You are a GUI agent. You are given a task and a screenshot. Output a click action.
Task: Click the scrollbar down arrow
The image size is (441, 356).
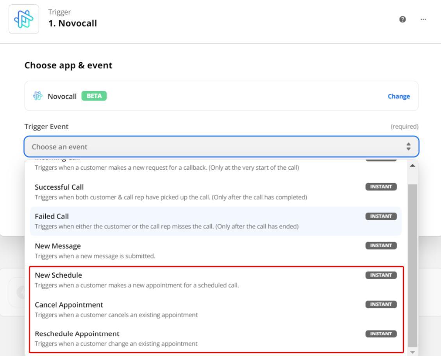(x=412, y=352)
